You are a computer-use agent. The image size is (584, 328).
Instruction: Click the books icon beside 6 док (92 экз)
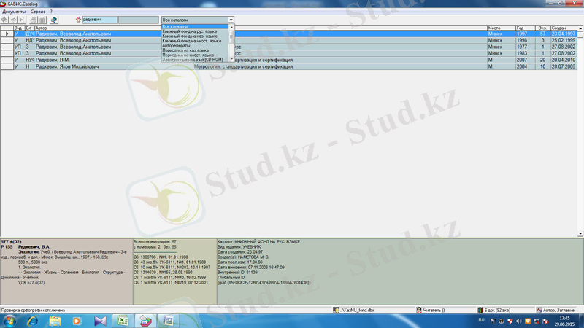point(480,310)
